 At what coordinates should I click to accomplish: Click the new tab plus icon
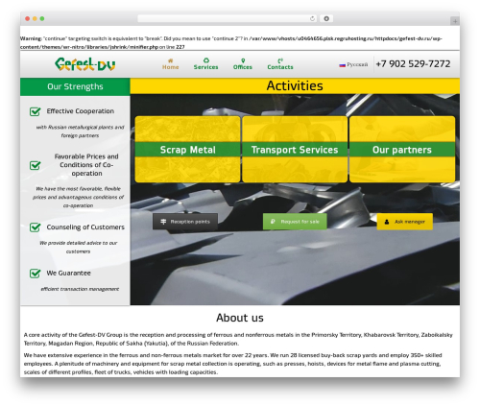[455, 21]
